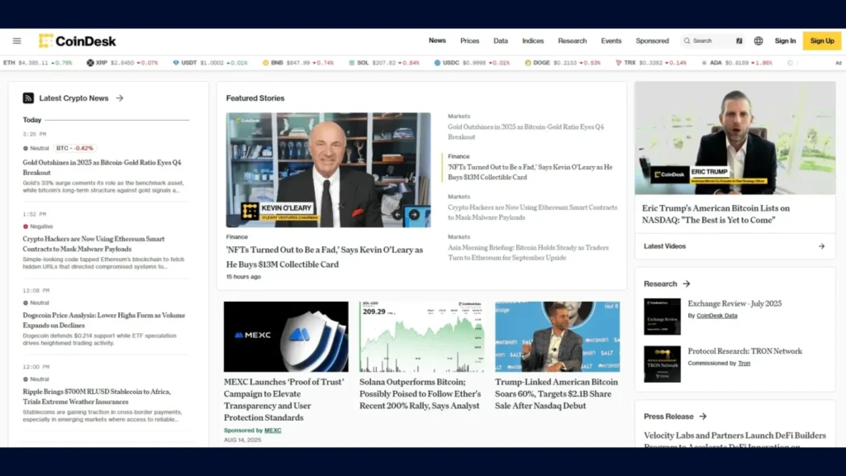Click the ADA ticker coin icon
The width and height of the screenshot is (846, 476).
pos(704,63)
